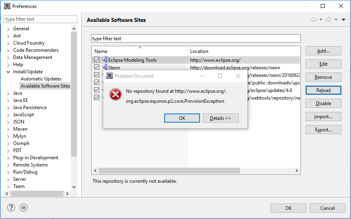Select Code Recommenders preference page
351x219 pixels.
click(x=36, y=50)
